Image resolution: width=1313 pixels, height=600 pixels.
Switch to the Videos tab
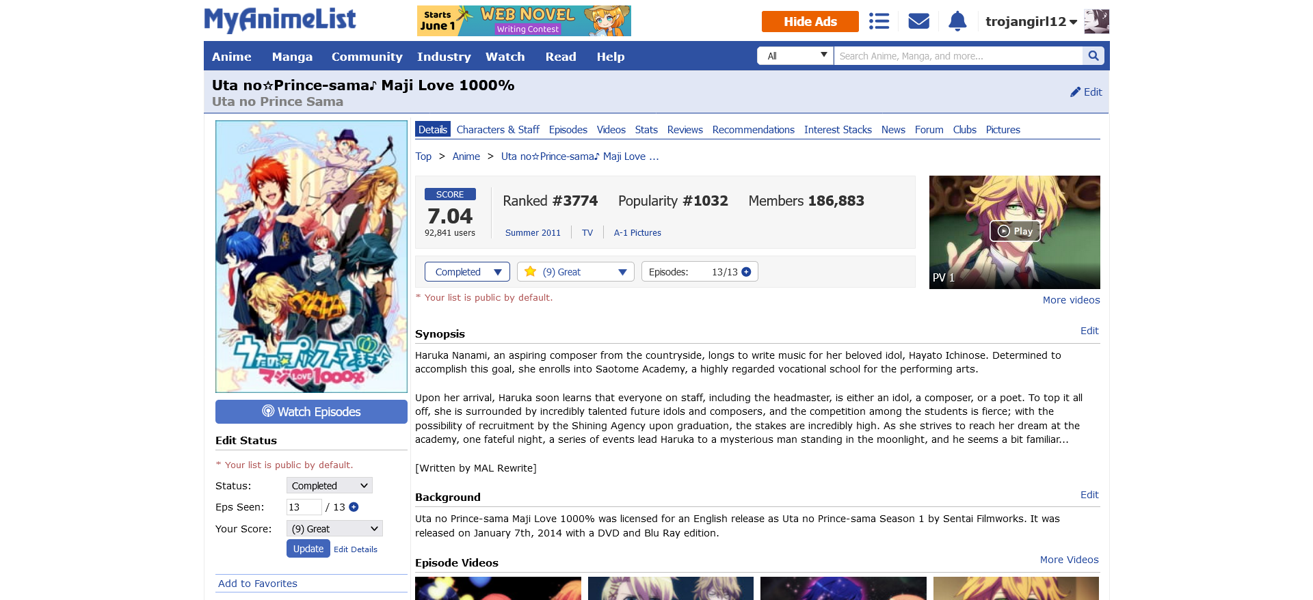(611, 130)
